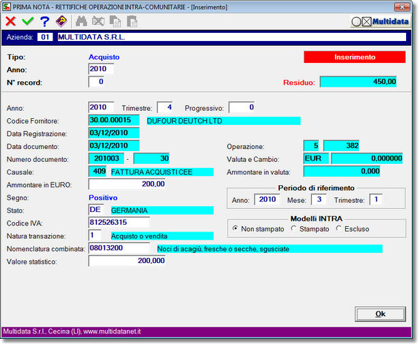Image resolution: width=419 pixels, height=345 pixels.
Task: Click the binoculars search icon
Action: (82, 21)
